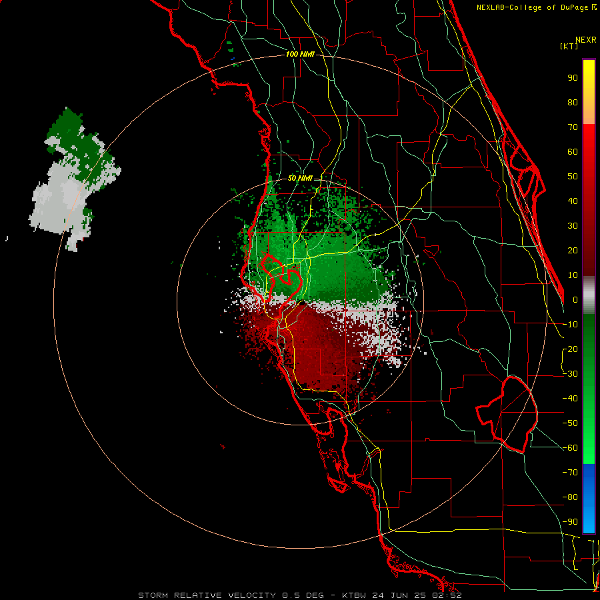Viewport: 600px width, 600px height.
Task: Click the positive 40 scale label
Action: [x=573, y=201]
